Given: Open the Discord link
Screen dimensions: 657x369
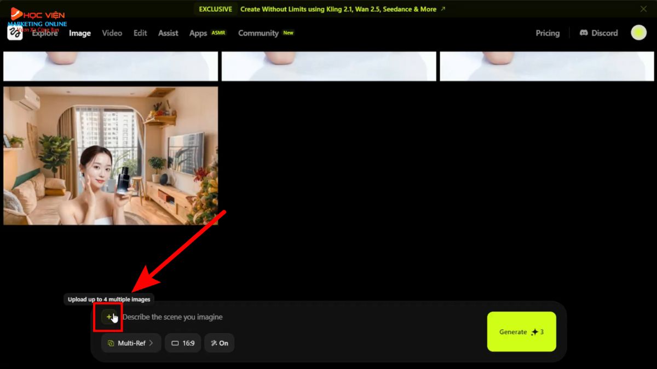Looking at the screenshot, I should click(x=598, y=33).
